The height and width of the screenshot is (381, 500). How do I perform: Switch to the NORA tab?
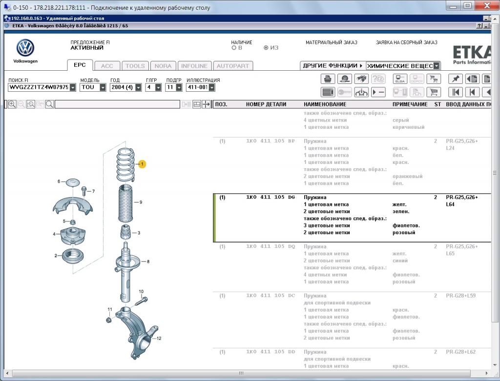pos(163,66)
